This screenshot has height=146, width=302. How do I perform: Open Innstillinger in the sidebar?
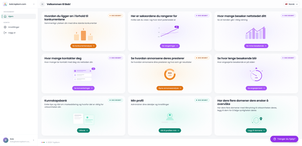click(x=19, y=27)
